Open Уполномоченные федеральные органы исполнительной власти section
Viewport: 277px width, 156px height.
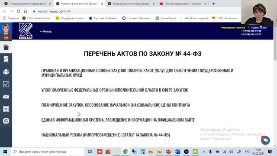(115, 90)
